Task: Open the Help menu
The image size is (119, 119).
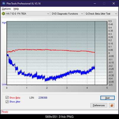Action: click(16, 9)
